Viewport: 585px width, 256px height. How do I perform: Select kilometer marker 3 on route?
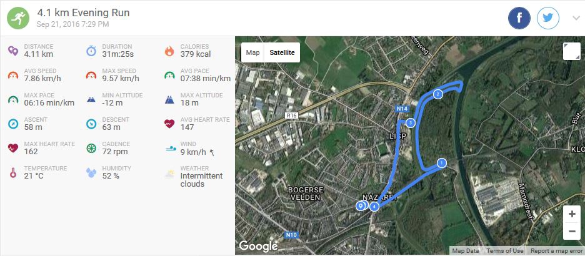click(x=410, y=122)
